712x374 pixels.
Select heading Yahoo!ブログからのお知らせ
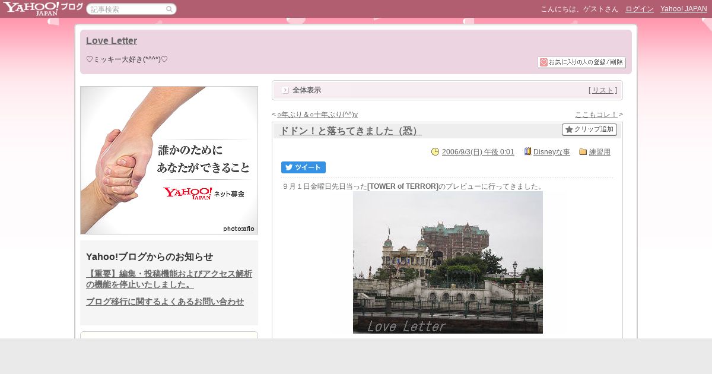tap(150, 257)
